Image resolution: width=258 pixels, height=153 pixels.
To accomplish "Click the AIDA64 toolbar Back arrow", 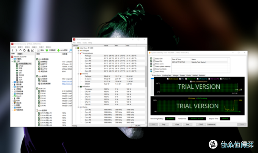I will pos(13,50).
